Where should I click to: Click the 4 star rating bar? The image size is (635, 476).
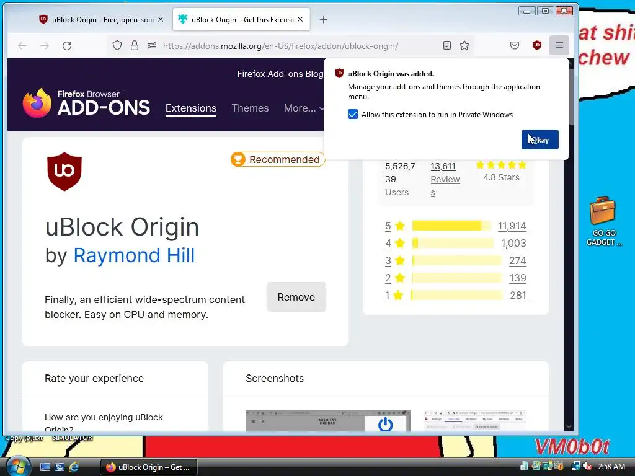[453, 243]
